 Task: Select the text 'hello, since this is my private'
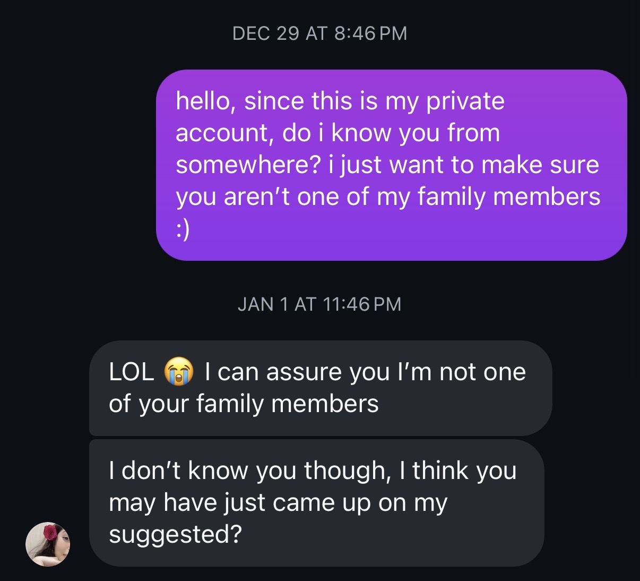pos(340,100)
